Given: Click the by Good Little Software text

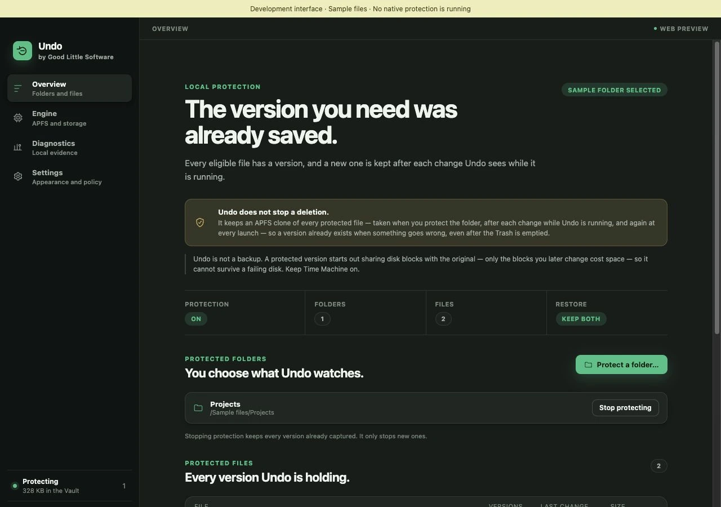Looking at the screenshot, I should (x=76, y=57).
